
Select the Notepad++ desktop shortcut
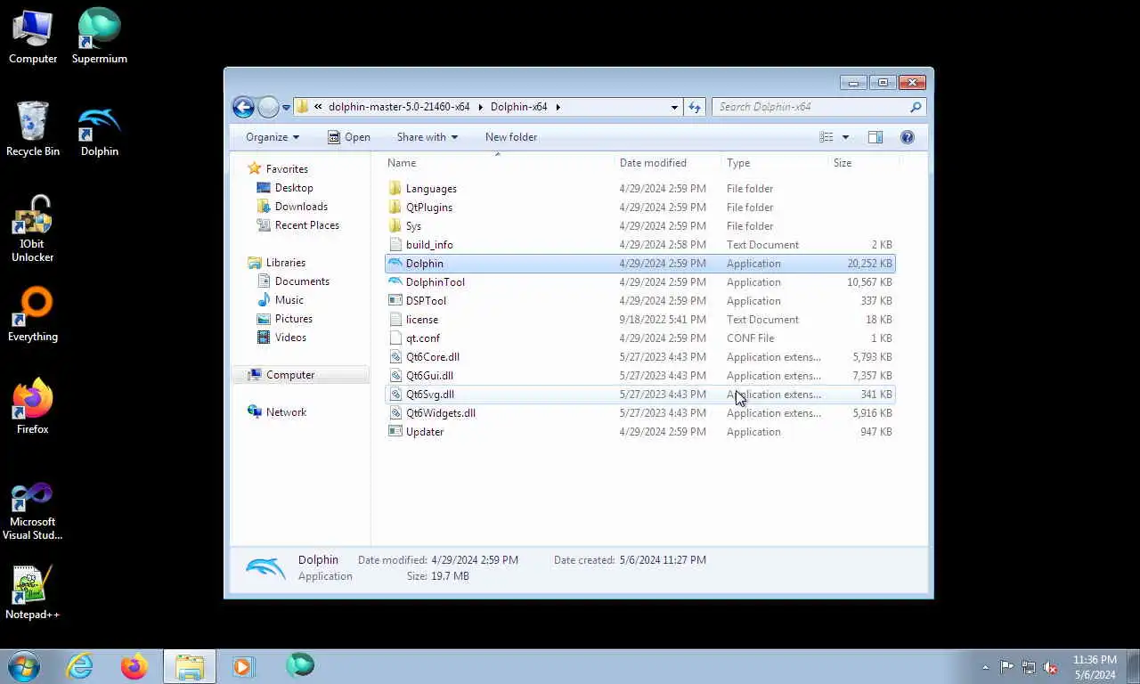(x=33, y=592)
